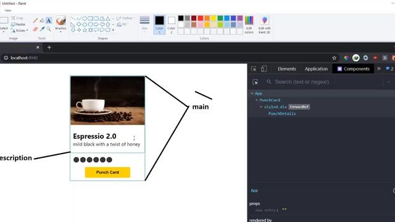Open the View tab in the Paint ribbon

8,10
